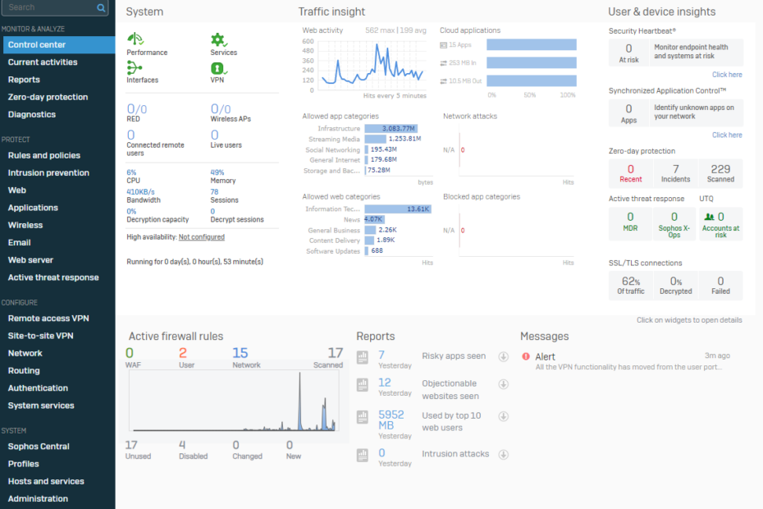Click the top 10 web users report chart icon
The image size is (763, 509).
[363, 416]
